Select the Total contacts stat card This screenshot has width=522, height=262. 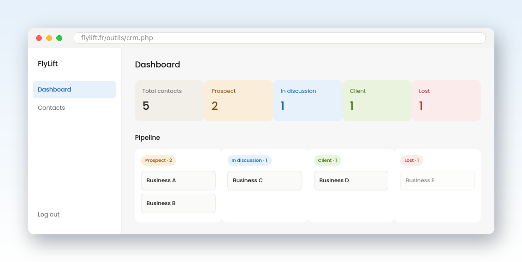[x=169, y=101]
